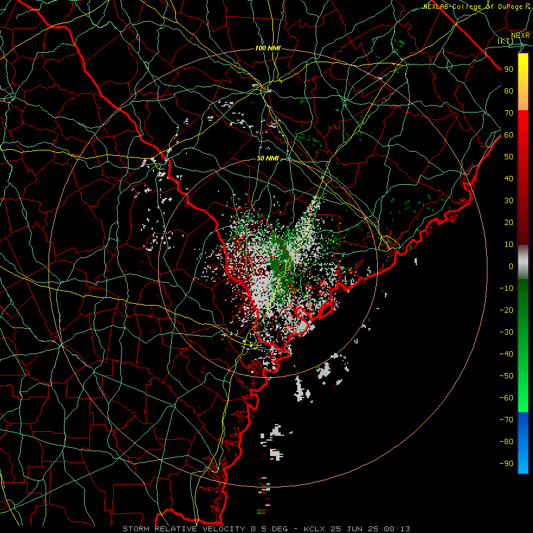Click the blue segment of the color bar
Image resolution: width=533 pixels, height=533 pixels.
pyautogui.click(x=523, y=443)
